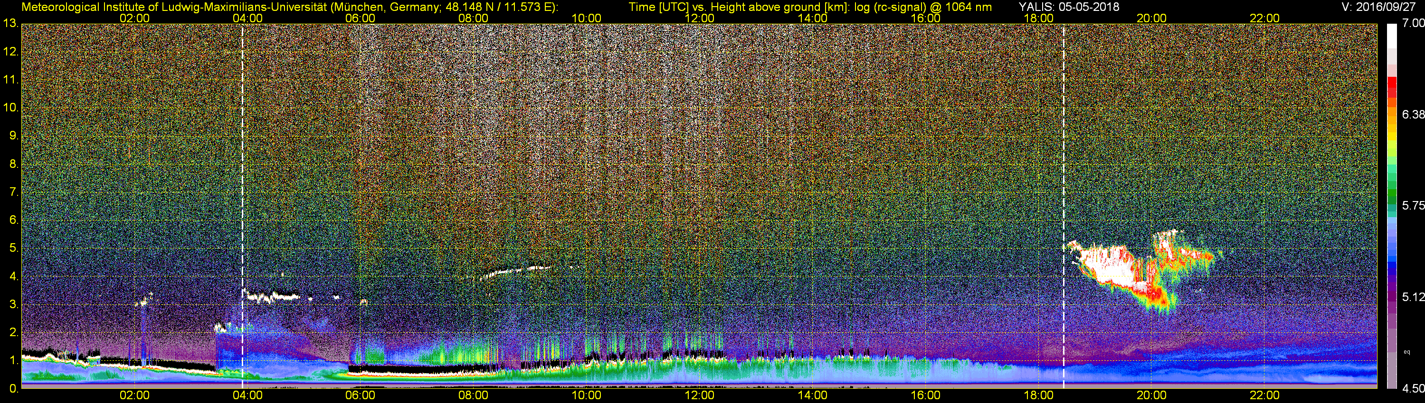Select the 12:00 label on the top time axis
This screenshot has height=403, width=1425.
pos(699,18)
